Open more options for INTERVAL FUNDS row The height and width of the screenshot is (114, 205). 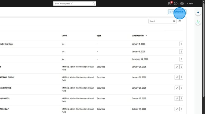[x=181, y=77]
